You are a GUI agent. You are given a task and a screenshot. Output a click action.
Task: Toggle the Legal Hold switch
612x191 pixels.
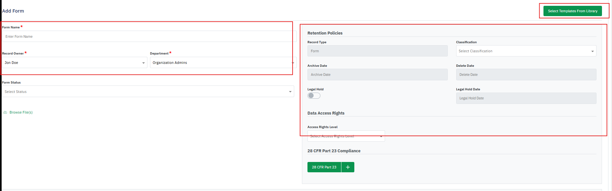pos(314,96)
